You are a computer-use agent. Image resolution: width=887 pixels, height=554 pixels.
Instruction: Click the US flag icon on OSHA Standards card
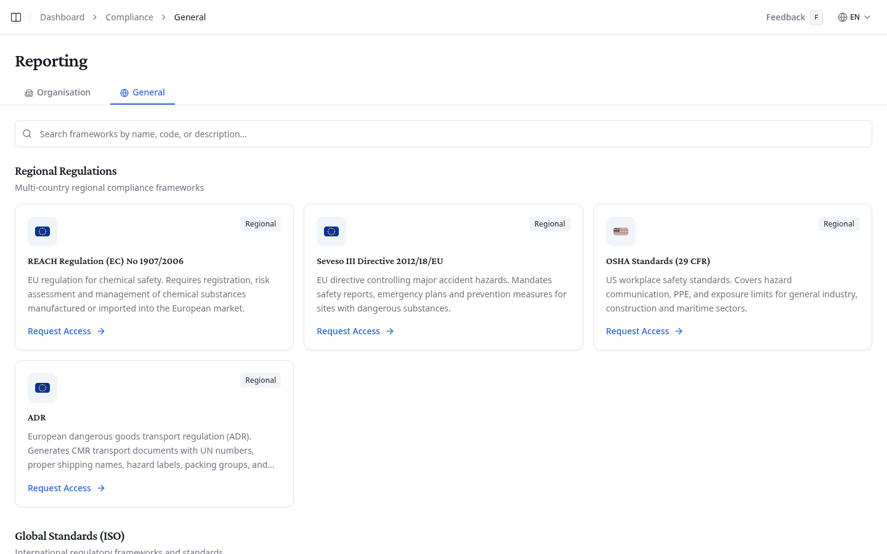click(x=620, y=231)
